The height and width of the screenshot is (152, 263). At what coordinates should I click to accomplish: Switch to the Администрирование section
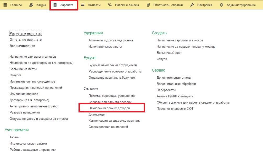241,5
